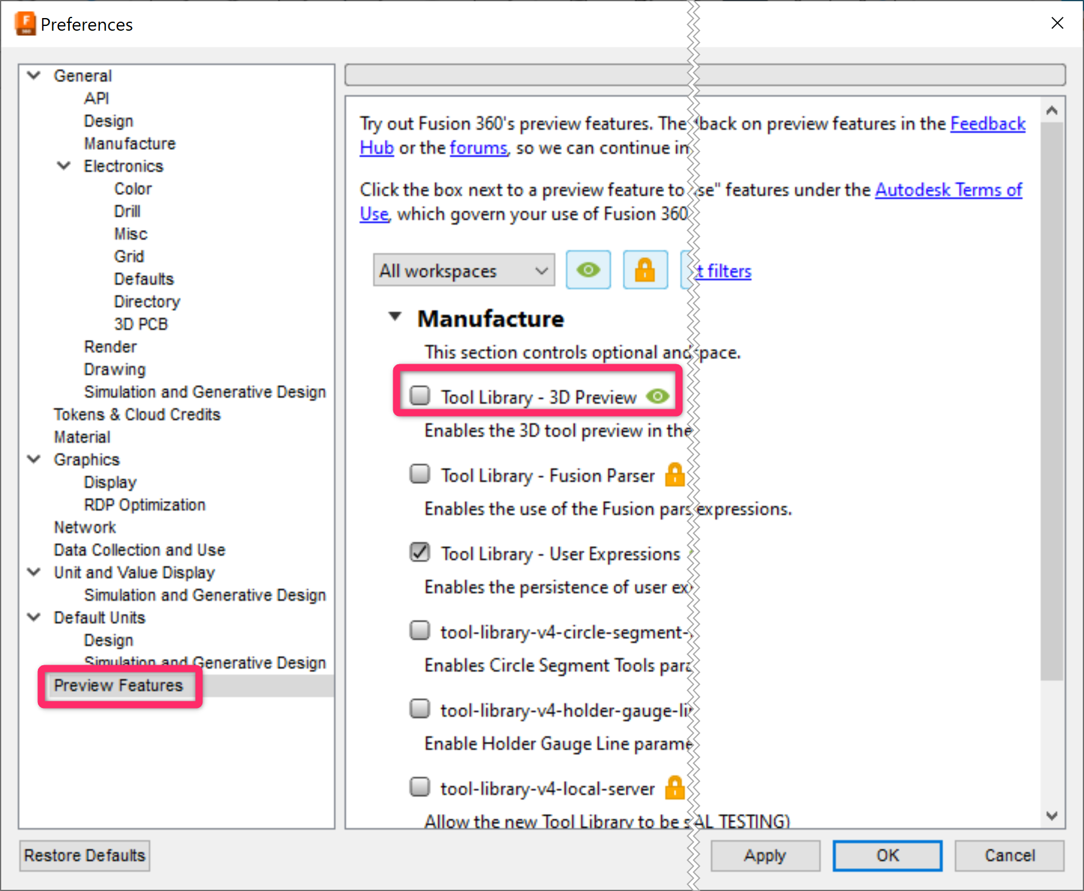Screen dimensions: 1084x891
Task: Open Display under Graphics
Action: [110, 482]
